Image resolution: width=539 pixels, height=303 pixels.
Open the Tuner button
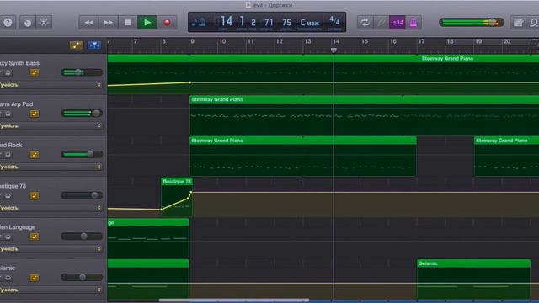[381, 23]
